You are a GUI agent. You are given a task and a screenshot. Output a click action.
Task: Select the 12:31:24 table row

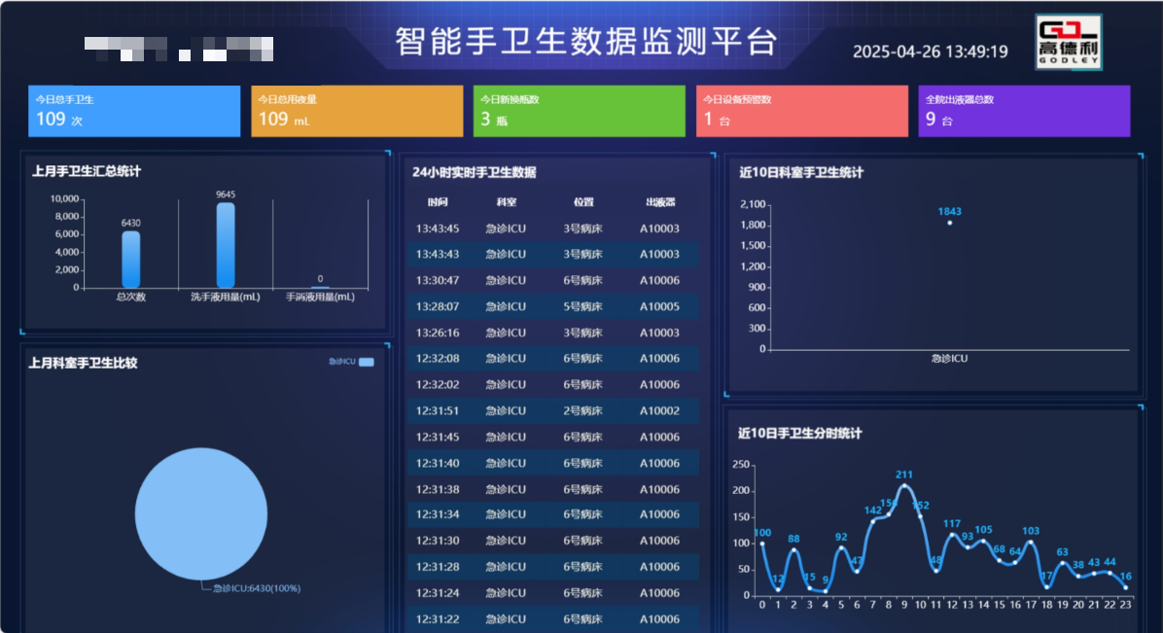[553, 593]
